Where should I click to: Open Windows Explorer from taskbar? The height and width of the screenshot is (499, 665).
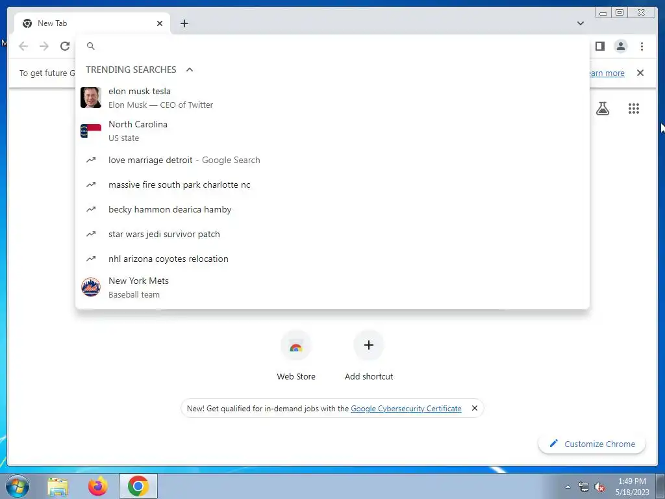coord(58,486)
